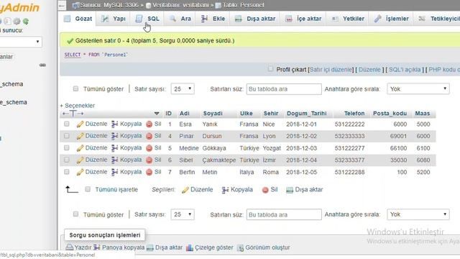Click the Yazdır printer icon
The image size is (460, 259).
point(70,247)
